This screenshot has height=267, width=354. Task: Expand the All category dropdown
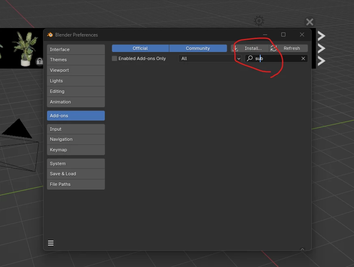coord(210,58)
